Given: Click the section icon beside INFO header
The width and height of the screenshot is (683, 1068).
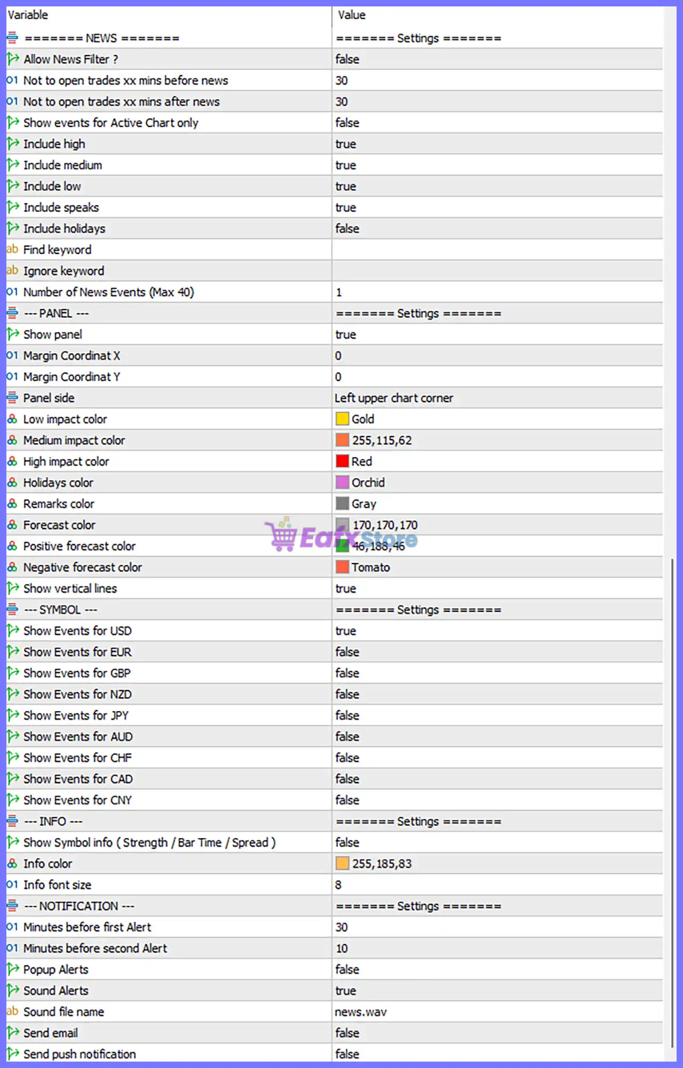Looking at the screenshot, I should [x=12, y=821].
